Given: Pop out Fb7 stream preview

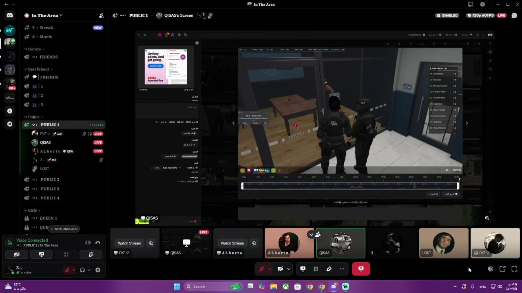Looking at the screenshot, I should tap(151, 243).
